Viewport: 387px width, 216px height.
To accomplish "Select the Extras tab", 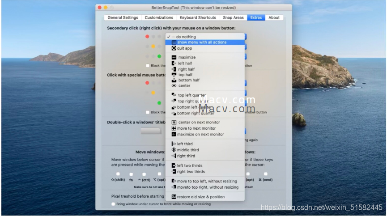I will (x=256, y=17).
